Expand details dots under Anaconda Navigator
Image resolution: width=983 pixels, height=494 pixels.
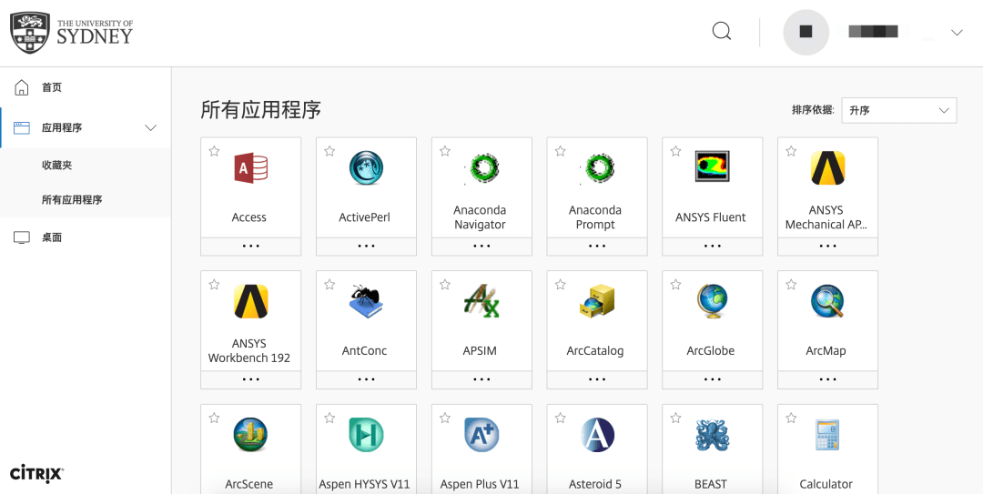tap(481, 247)
